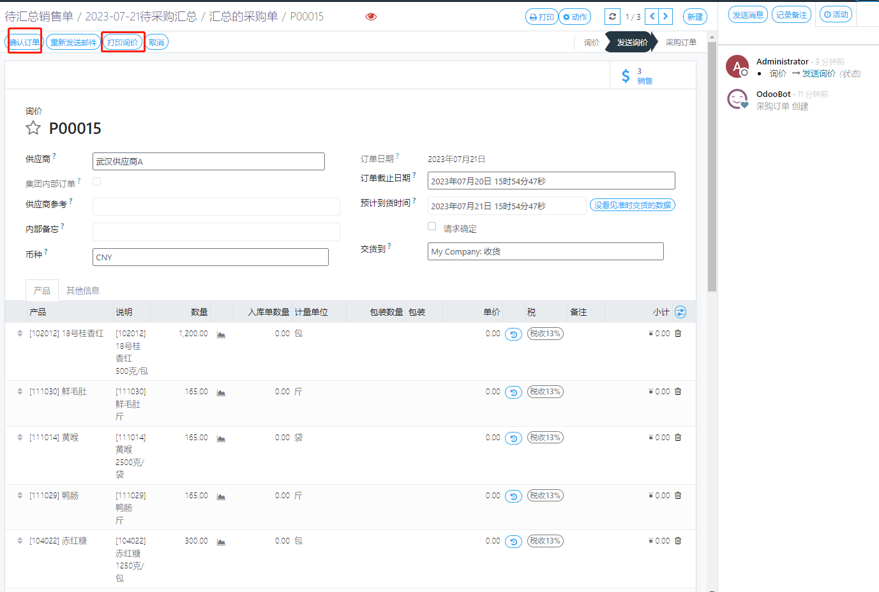879x592 pixels.
Task: Go to next record with right arrow
Action: pyautogui.click(x=666, y=17)
